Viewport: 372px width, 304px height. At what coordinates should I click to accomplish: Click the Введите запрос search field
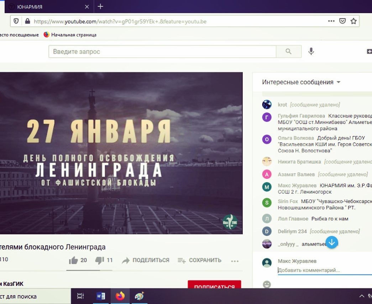(162, 52)
